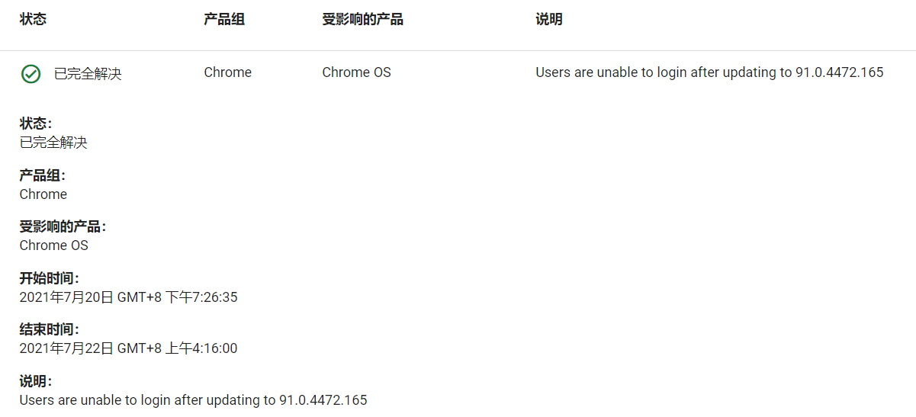Select Chrome OS in the table row
Image resolution: width=916 pixels, height=417 pixels.
pos(356,72)
